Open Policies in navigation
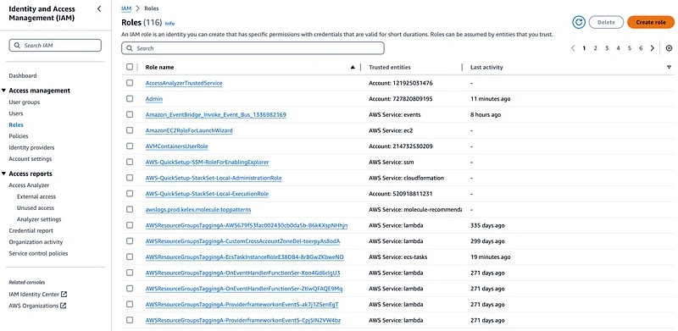 [19, 135]
